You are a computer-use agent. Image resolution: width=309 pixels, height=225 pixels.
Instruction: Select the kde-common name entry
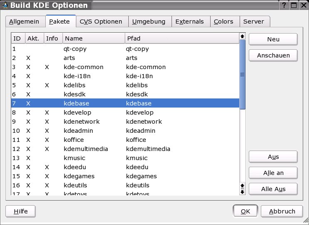(x=83, y=67)
